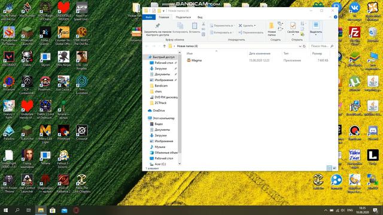Select the Paladins desktop shortcut
This screenshot has height=215, width=383.
pyautogui.click(x=9, y=133)
